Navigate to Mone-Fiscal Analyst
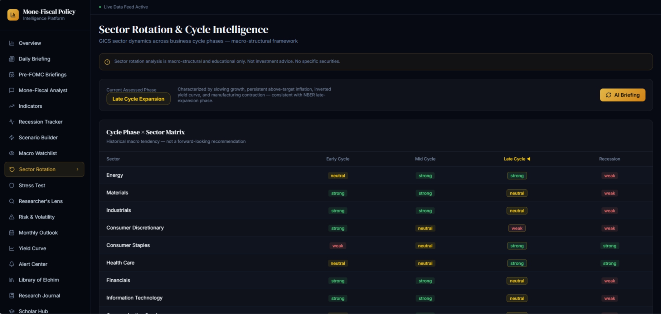Viewport: 661px width, 314px height. pos(44,90)
